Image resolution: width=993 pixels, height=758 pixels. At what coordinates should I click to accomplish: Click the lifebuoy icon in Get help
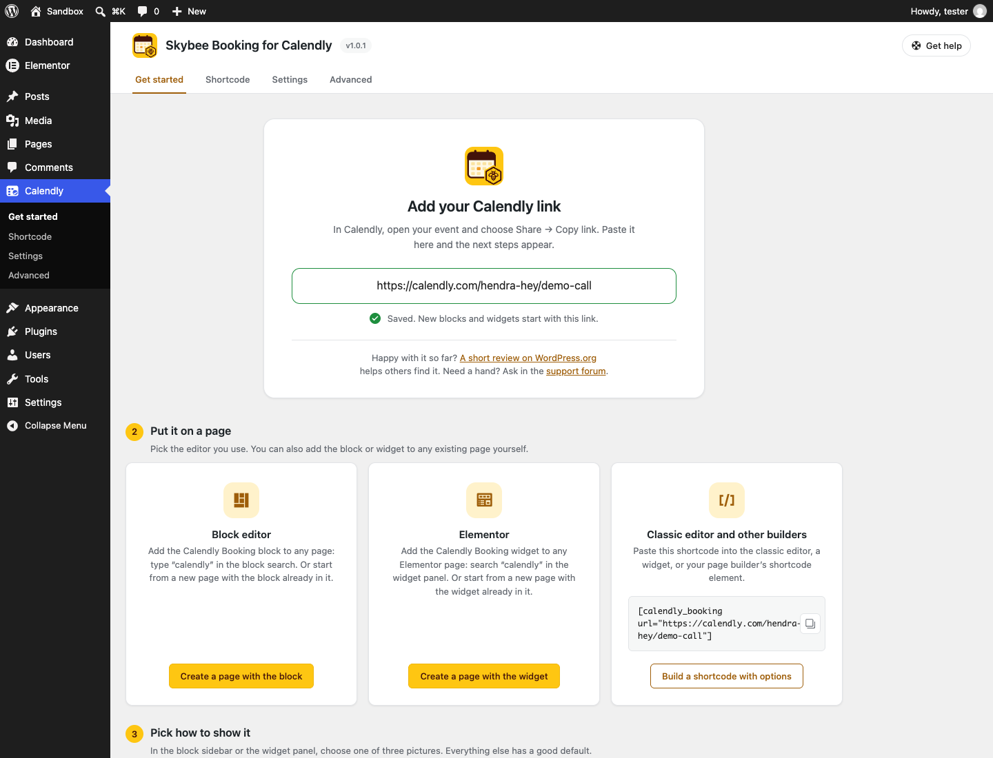(916, 45)
